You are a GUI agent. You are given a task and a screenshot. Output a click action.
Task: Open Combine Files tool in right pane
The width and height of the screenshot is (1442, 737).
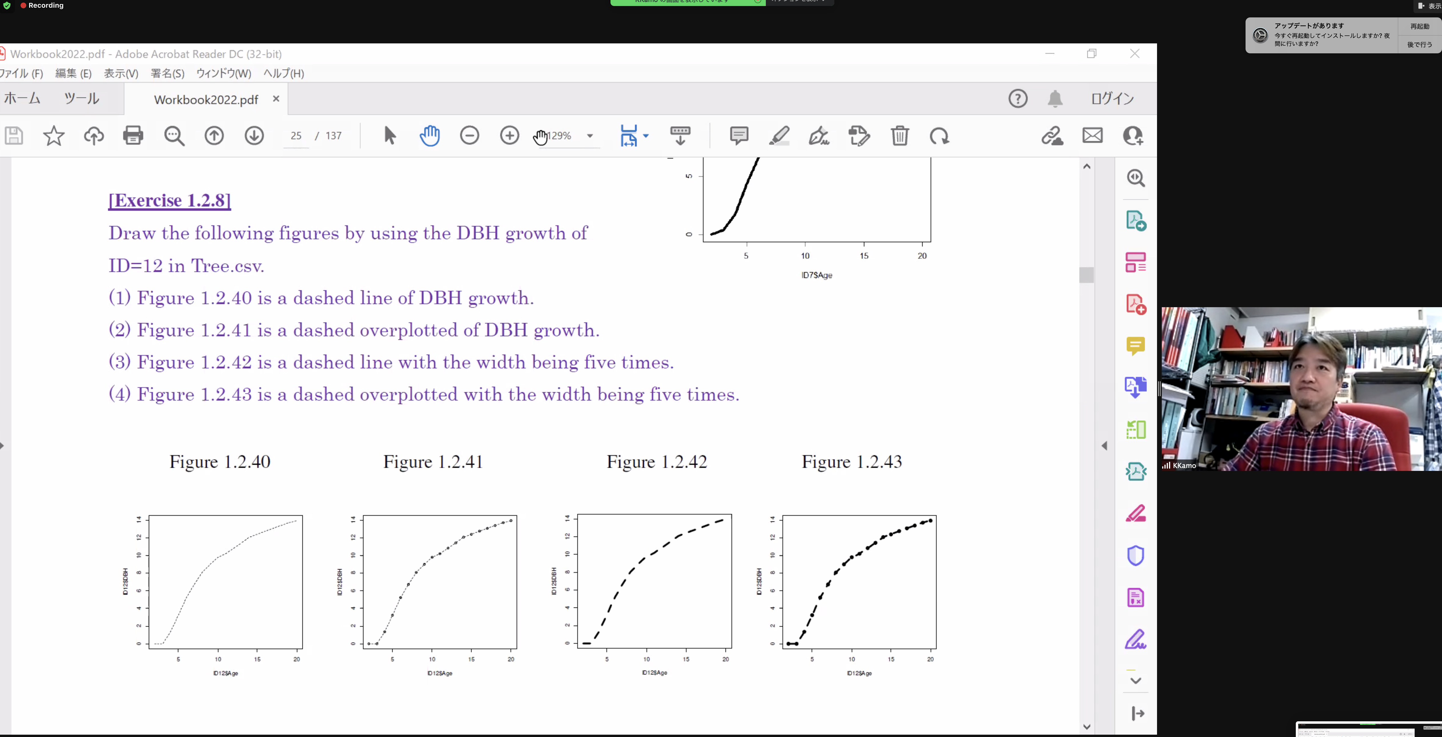1136,388
